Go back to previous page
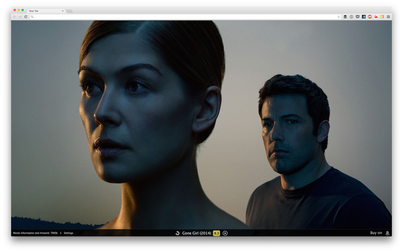The width and height of the screenshot is (403, 252). 15,17
